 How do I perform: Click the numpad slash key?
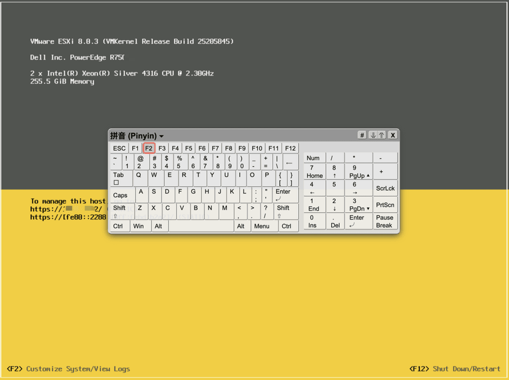[335, 158]
